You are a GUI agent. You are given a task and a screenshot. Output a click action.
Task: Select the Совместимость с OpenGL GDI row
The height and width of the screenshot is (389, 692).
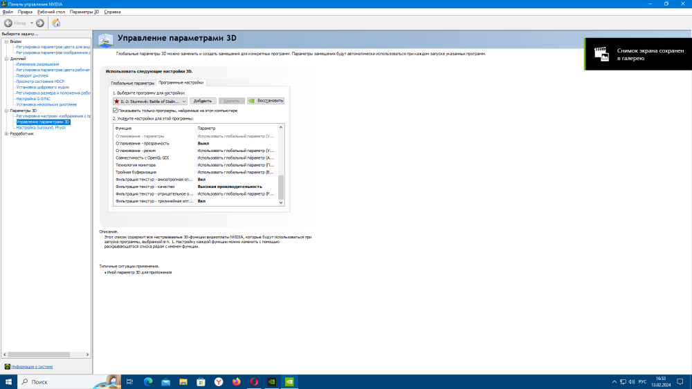196,158
